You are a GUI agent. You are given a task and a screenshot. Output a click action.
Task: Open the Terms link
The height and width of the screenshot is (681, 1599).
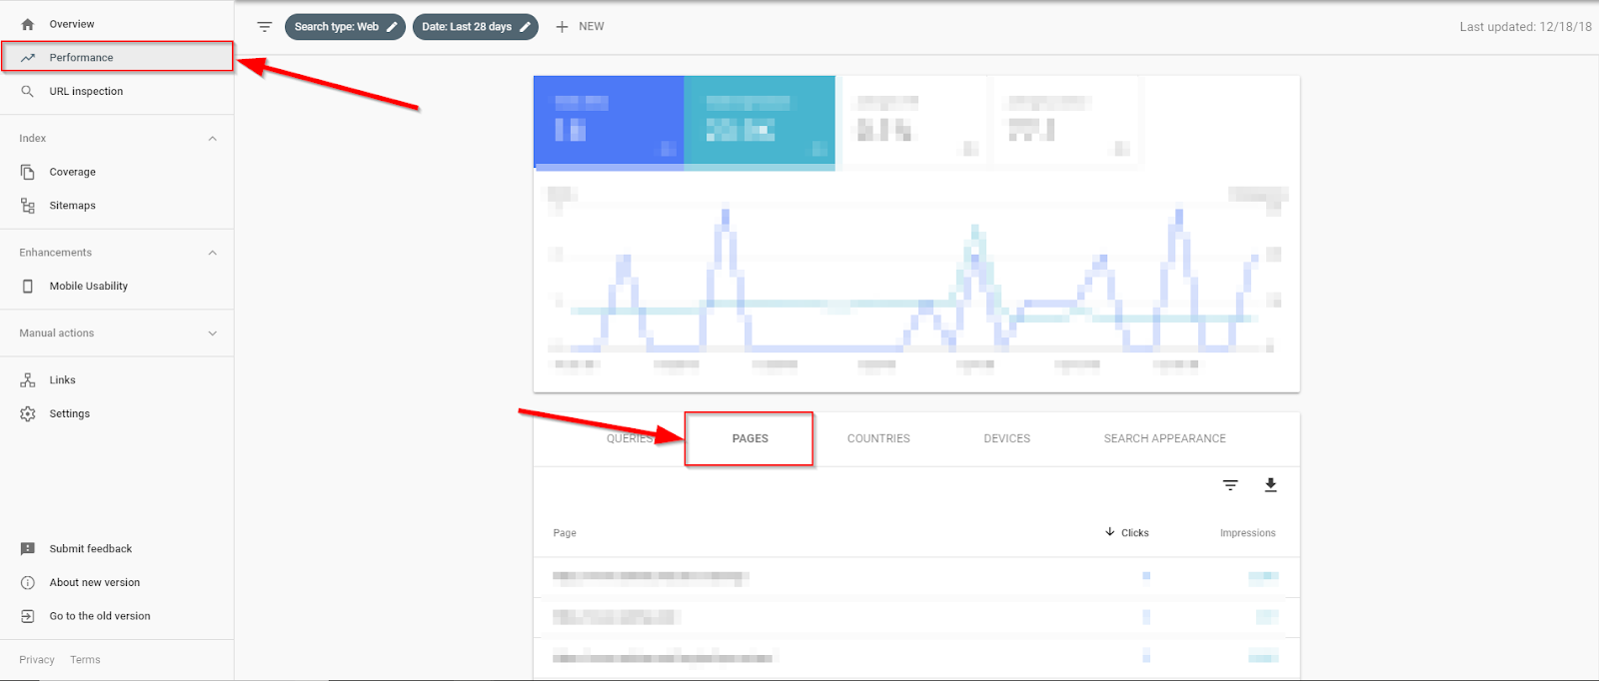(x=85, y=660)
